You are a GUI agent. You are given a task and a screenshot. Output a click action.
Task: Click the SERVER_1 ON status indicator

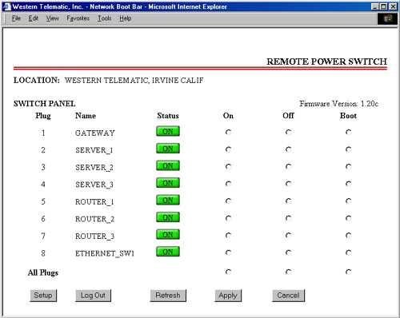(168, 149)
